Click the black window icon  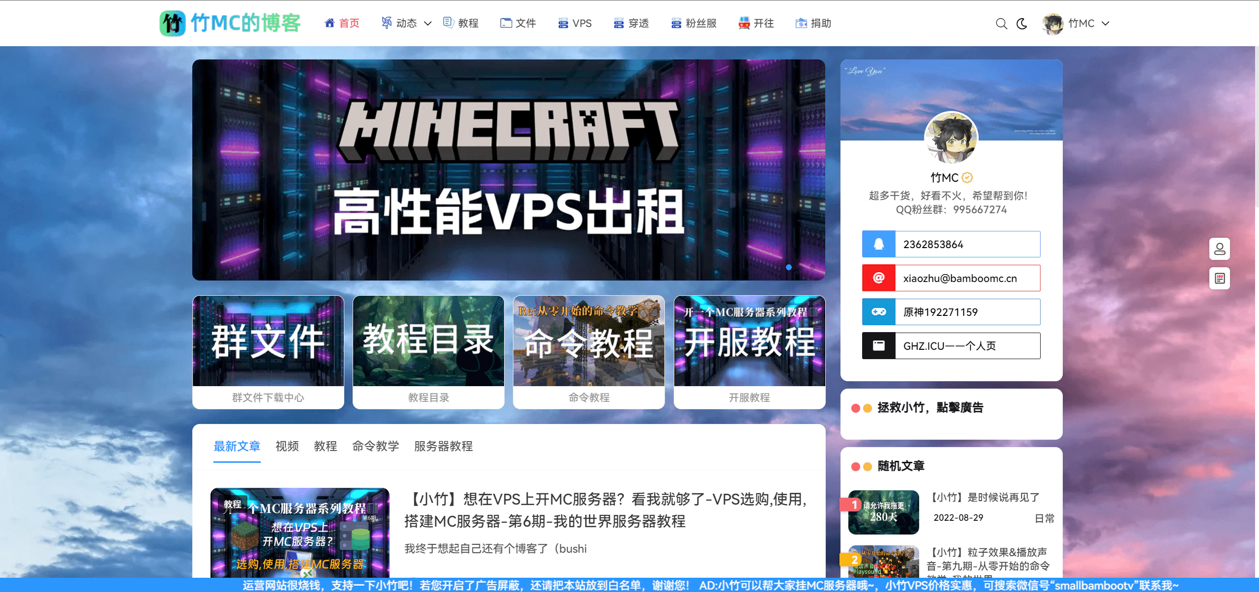click(x=879, y=346)
